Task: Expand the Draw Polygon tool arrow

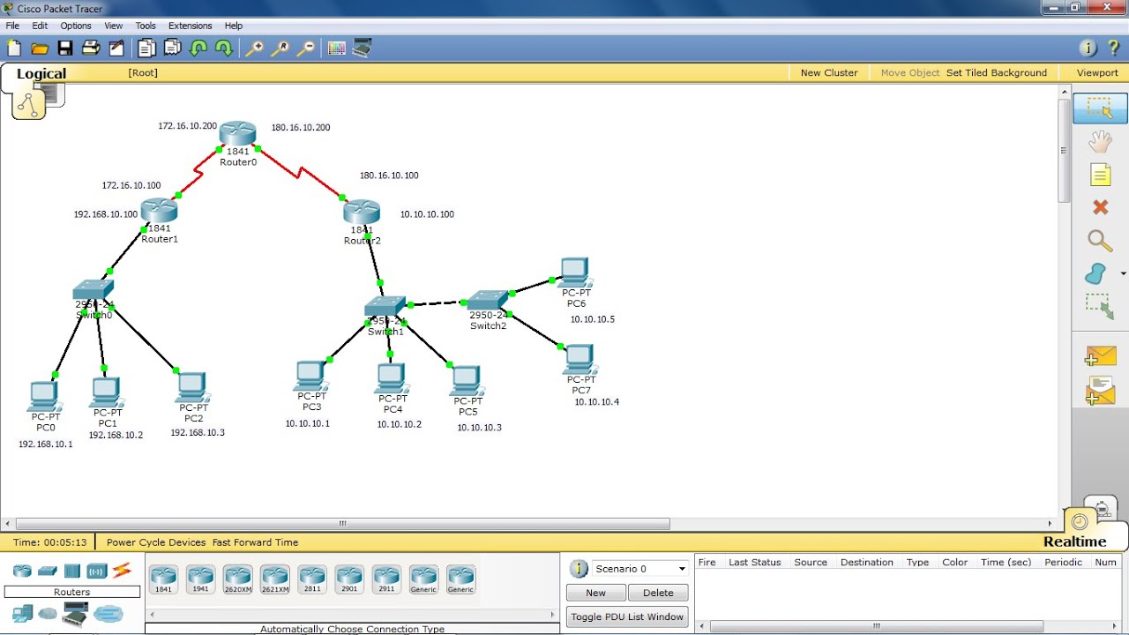Action: point(1123,274)
